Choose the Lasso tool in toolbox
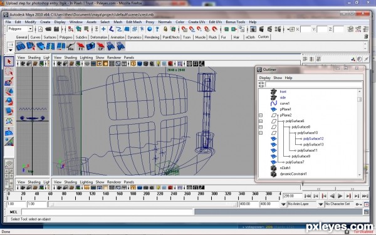 9,71
